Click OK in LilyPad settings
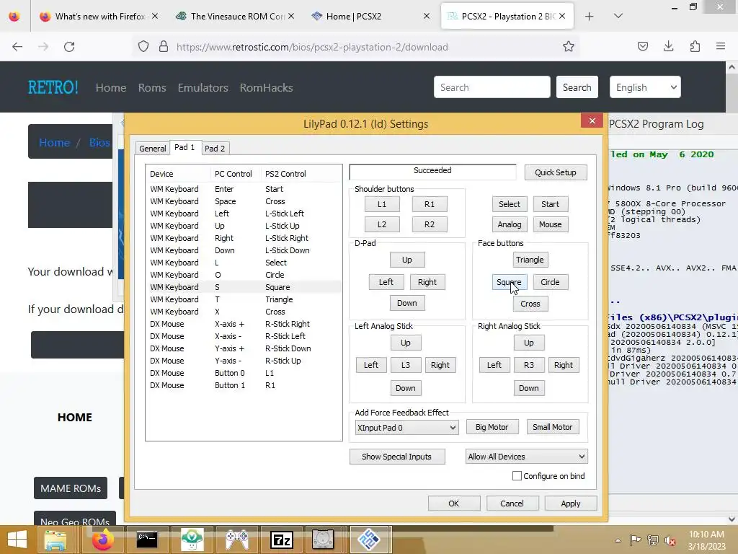 (x=454, y=504)
